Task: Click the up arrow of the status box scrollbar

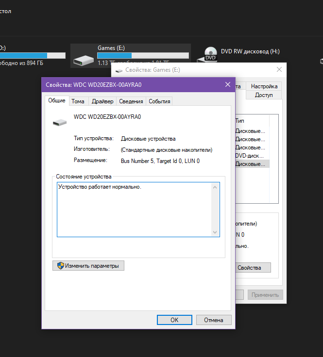Action: click(x=215, y=187)
